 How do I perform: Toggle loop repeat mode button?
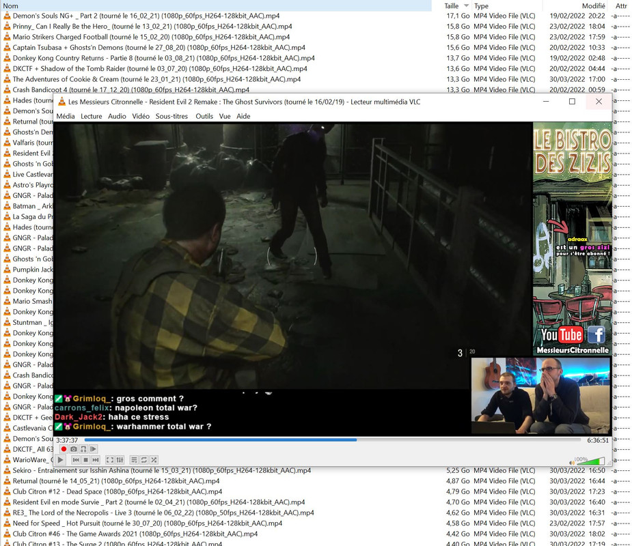144,460
